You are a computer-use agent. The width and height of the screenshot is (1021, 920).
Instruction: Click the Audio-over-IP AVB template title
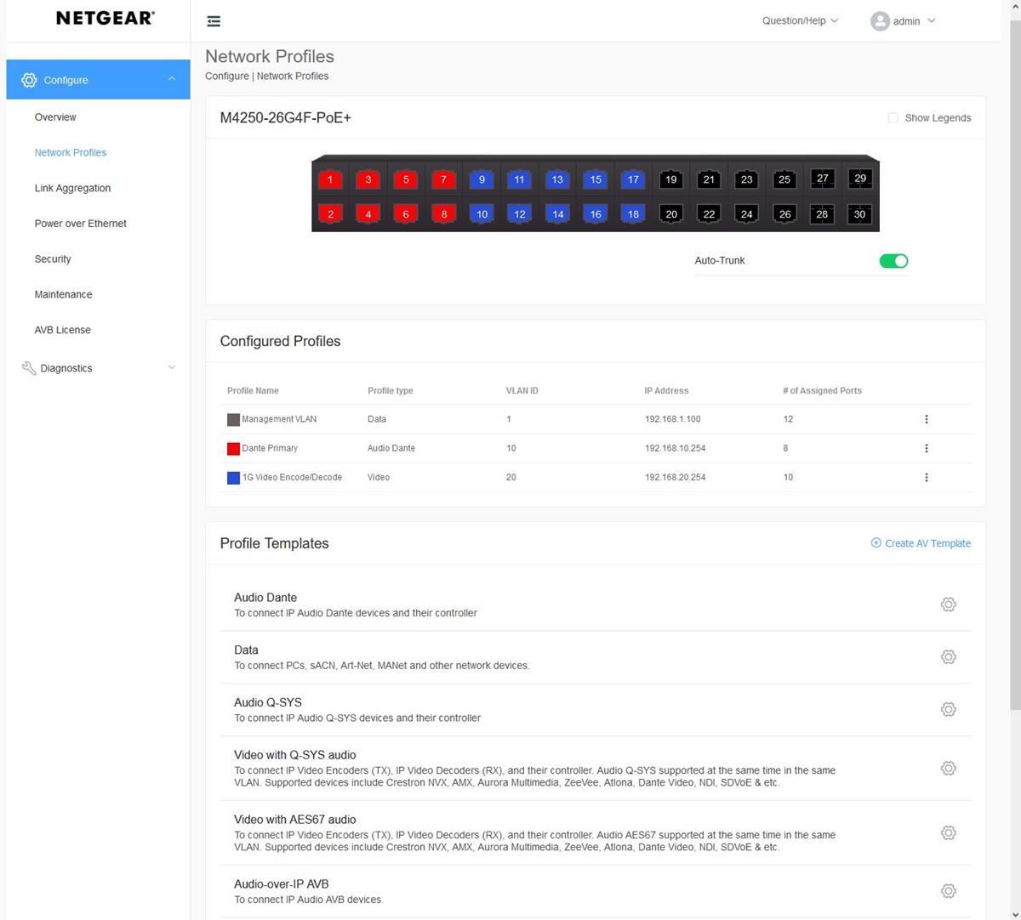click(x=282, y=884)
